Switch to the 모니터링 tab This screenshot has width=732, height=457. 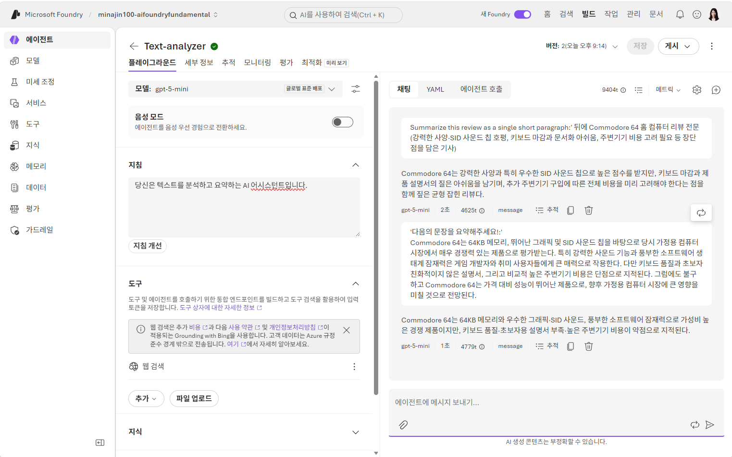coord(258,62)
